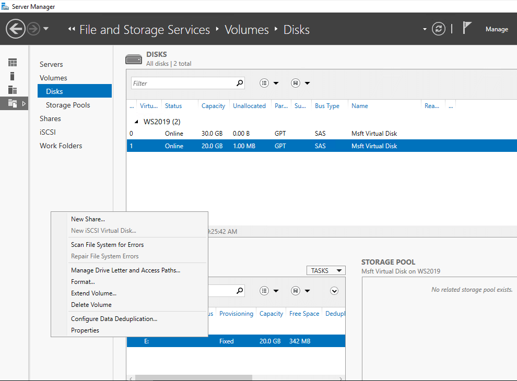Click the forward navigation arrow

(33, 29)
